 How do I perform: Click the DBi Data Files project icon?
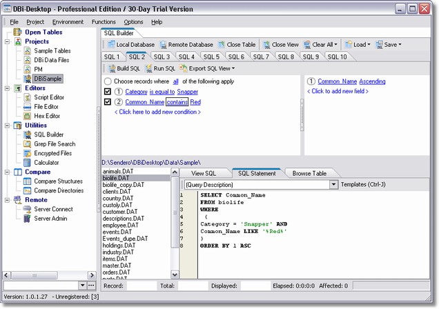coord(27,60)
